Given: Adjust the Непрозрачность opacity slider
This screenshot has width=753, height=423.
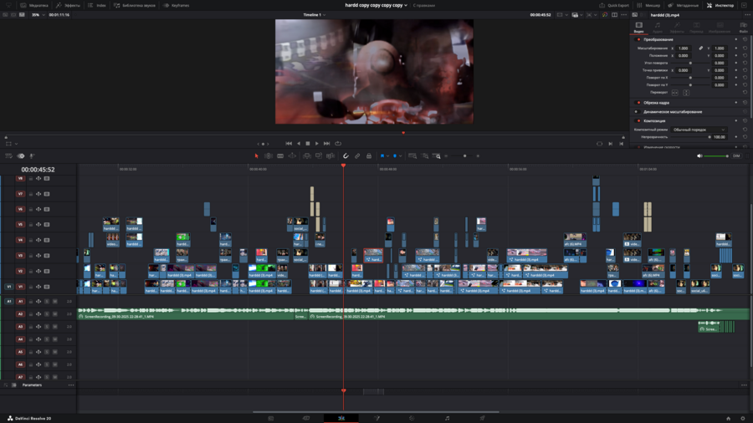Looking at the screenshot, I should point(690,137).
